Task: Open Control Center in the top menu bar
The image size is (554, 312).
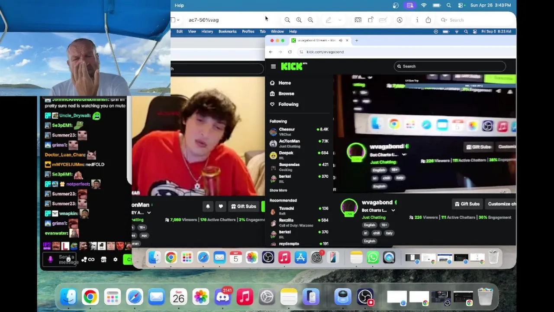Action: tap(461, 5)
